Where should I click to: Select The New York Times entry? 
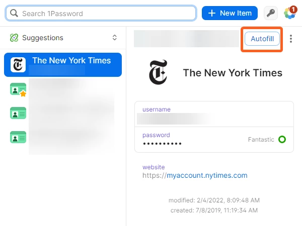[63, 65]
